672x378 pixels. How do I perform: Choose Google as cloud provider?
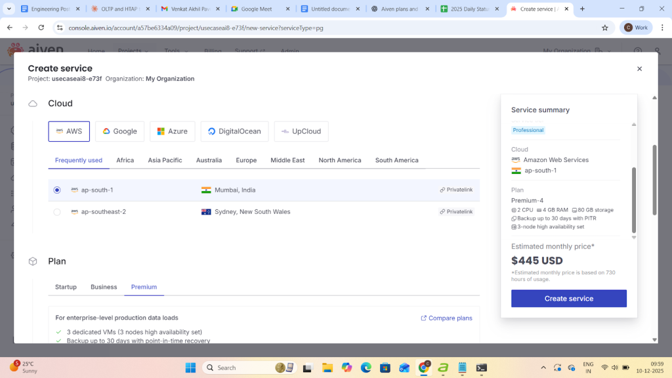tap(119, 131)
